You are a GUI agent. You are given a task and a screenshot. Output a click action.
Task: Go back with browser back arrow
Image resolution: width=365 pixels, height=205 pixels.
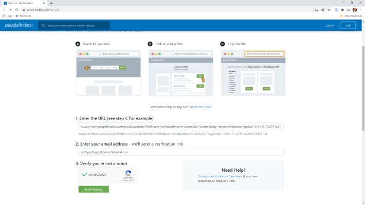[x=4, y=10]
